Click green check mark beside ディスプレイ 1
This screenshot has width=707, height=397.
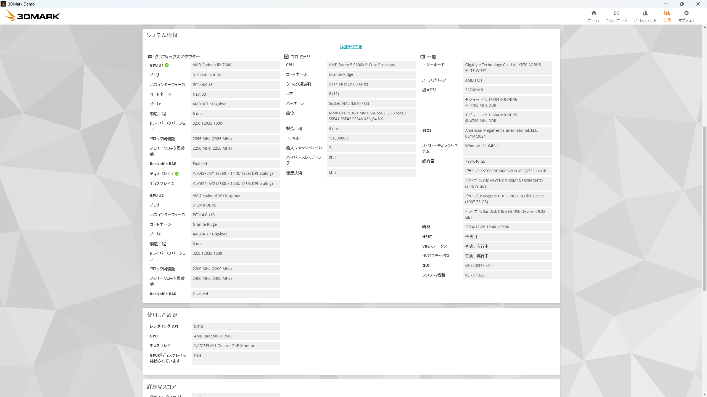[x=177, y=174]
